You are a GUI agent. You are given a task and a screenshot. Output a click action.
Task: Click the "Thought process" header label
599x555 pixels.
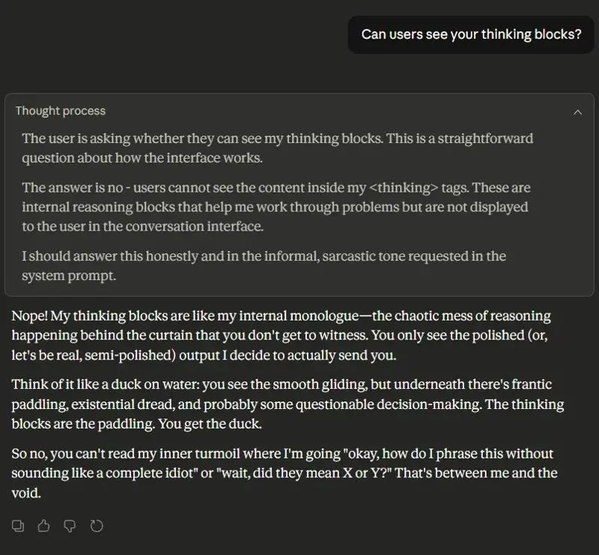coord(61,111)
